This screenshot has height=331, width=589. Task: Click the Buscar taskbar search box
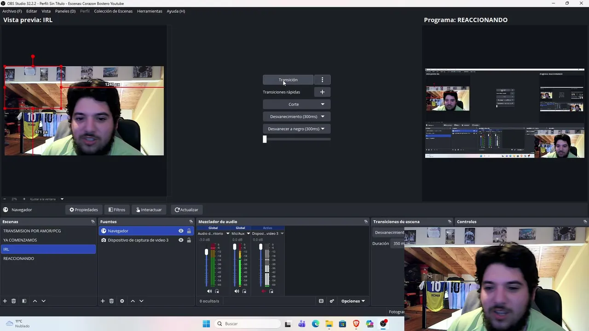(x=248, y=324)
